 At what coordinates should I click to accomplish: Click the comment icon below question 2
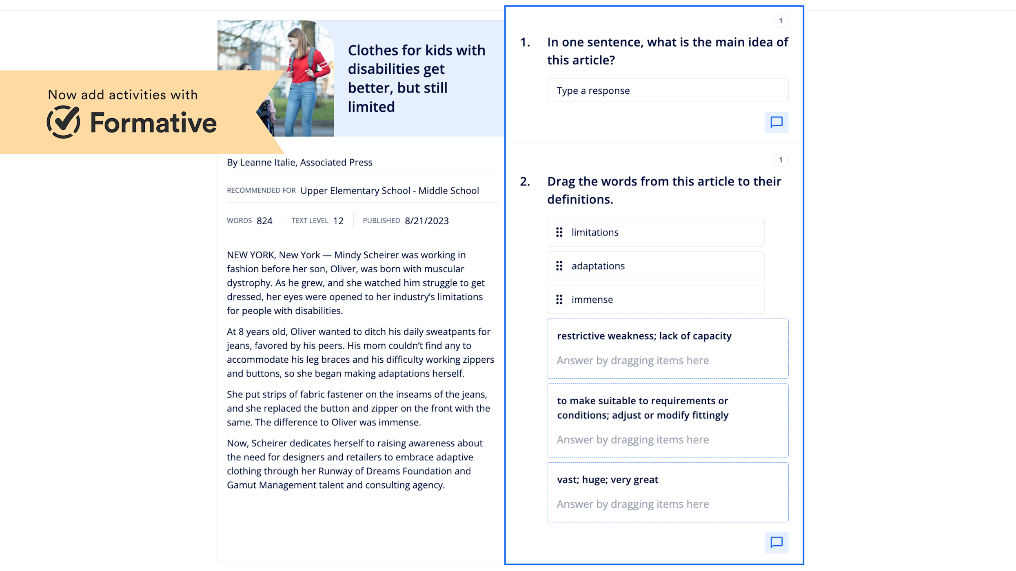point(776,542)
